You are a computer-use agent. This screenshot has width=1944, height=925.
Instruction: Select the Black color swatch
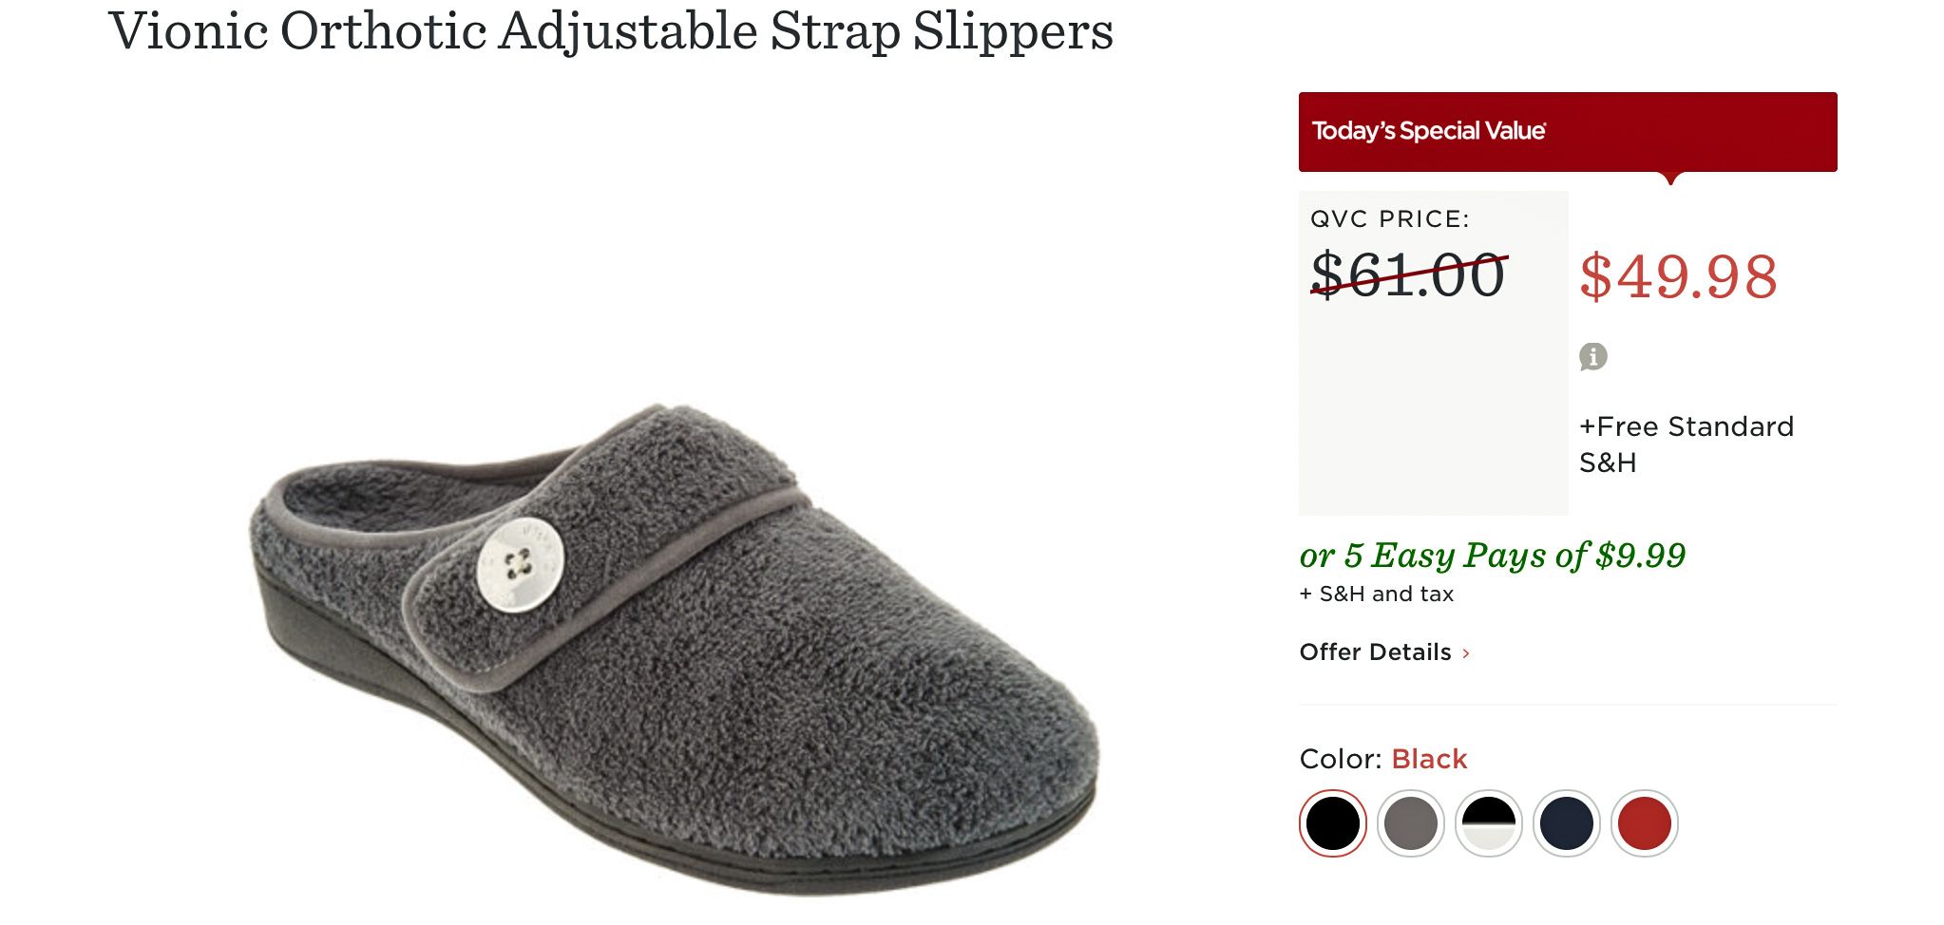click(x=1332, y=823)
